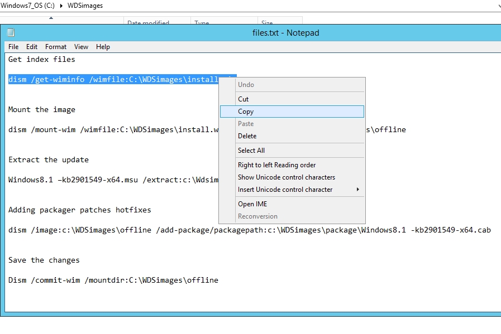The height and width of the screenshot is (334, 501).
Task: Click the dism /mount-wim command line
Action: tap(113, 130)
